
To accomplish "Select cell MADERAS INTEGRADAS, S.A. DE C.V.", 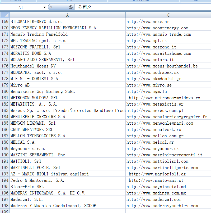I will tap(68, 193).
